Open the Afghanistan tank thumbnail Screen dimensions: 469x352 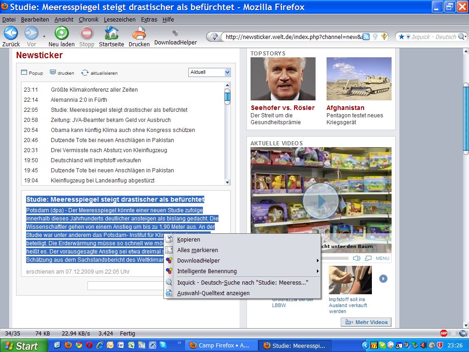[359, 79]
